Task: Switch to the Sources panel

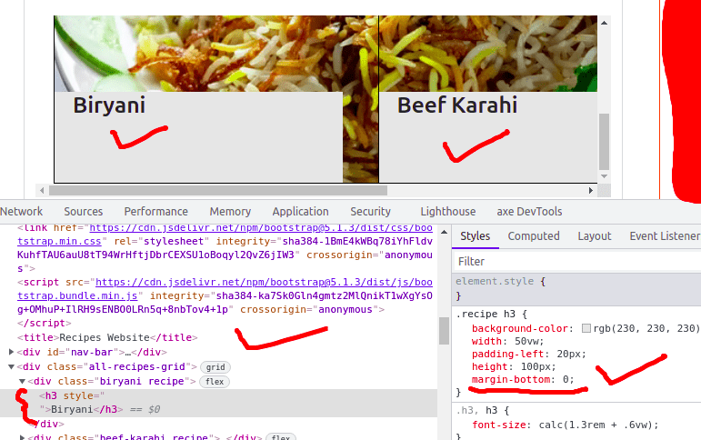Action: [x=83, y=211]
